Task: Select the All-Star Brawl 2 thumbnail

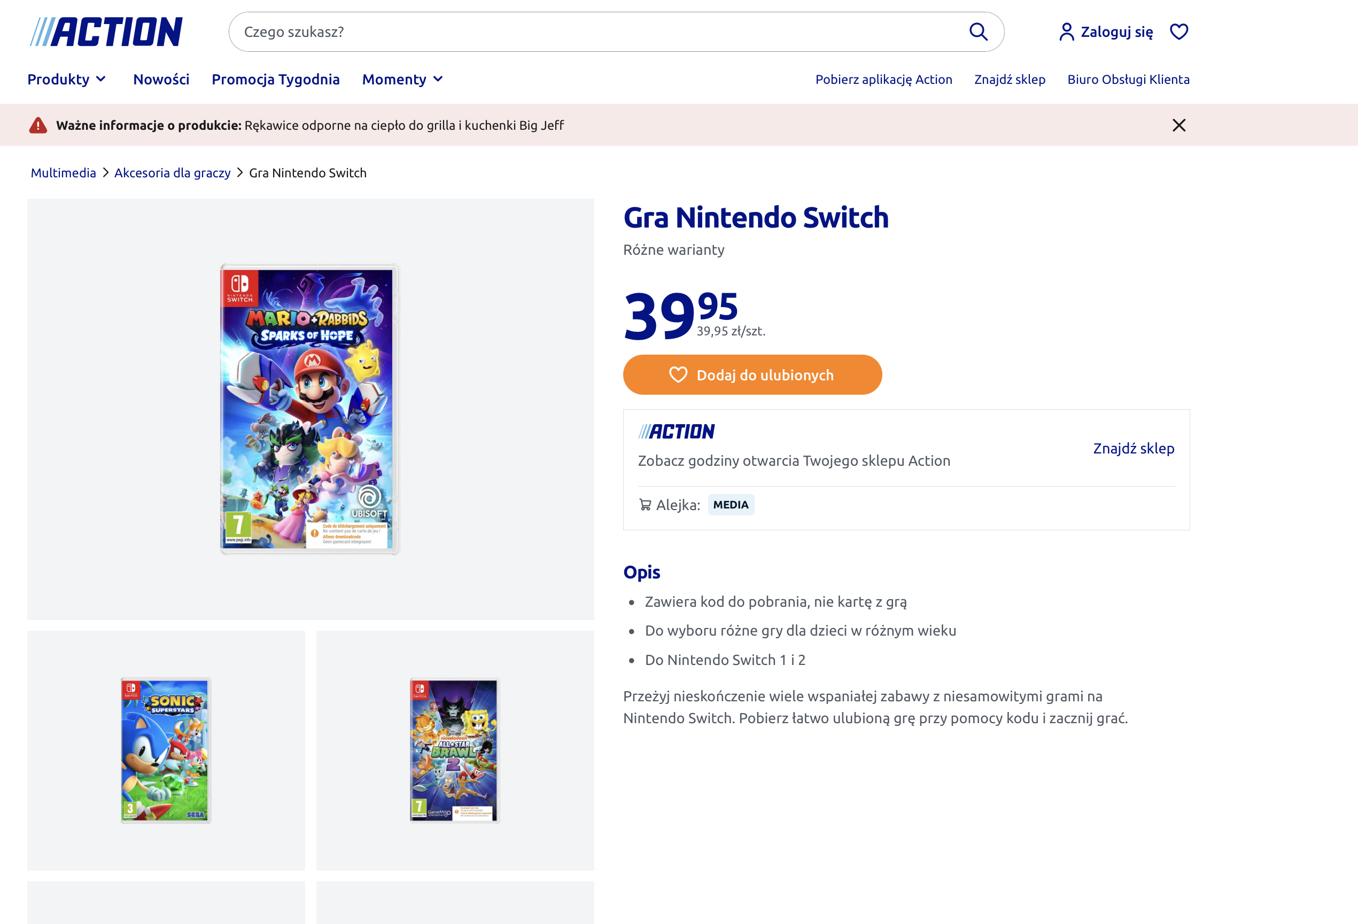Action: point(455,750)
